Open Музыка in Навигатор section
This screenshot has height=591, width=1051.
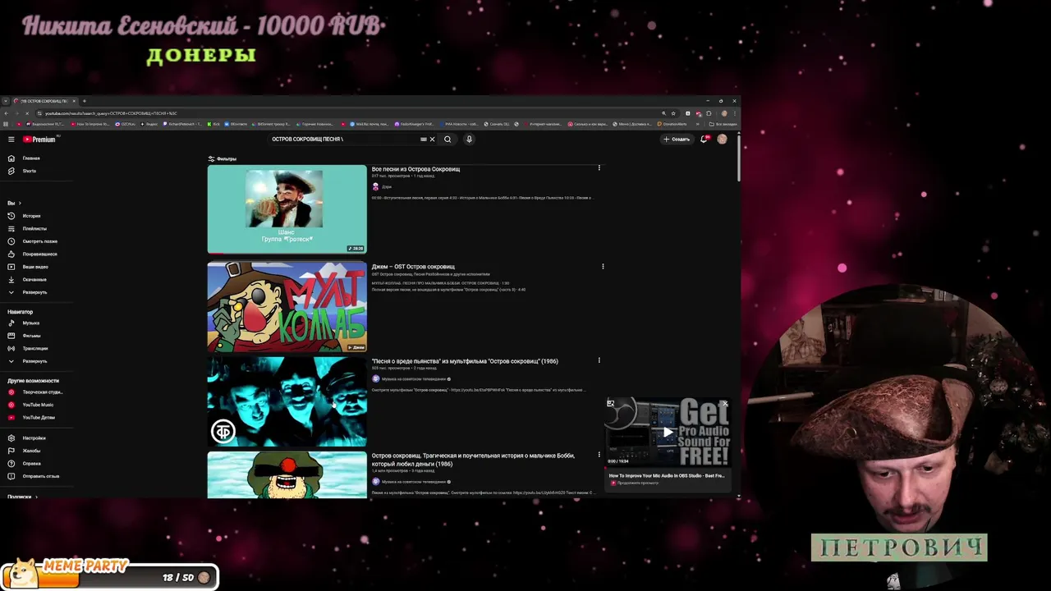click(x=31, y=323)
